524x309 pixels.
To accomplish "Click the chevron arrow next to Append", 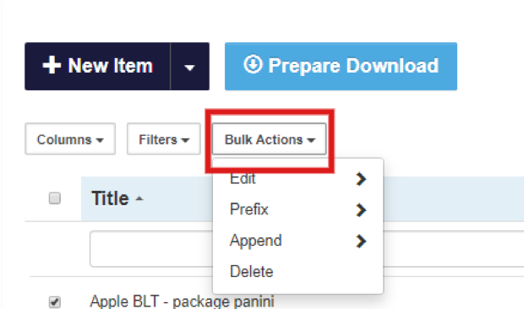I will click(x=361, y=241).
